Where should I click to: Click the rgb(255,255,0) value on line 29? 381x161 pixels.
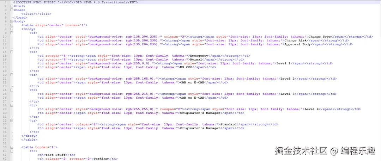(140, 109)
